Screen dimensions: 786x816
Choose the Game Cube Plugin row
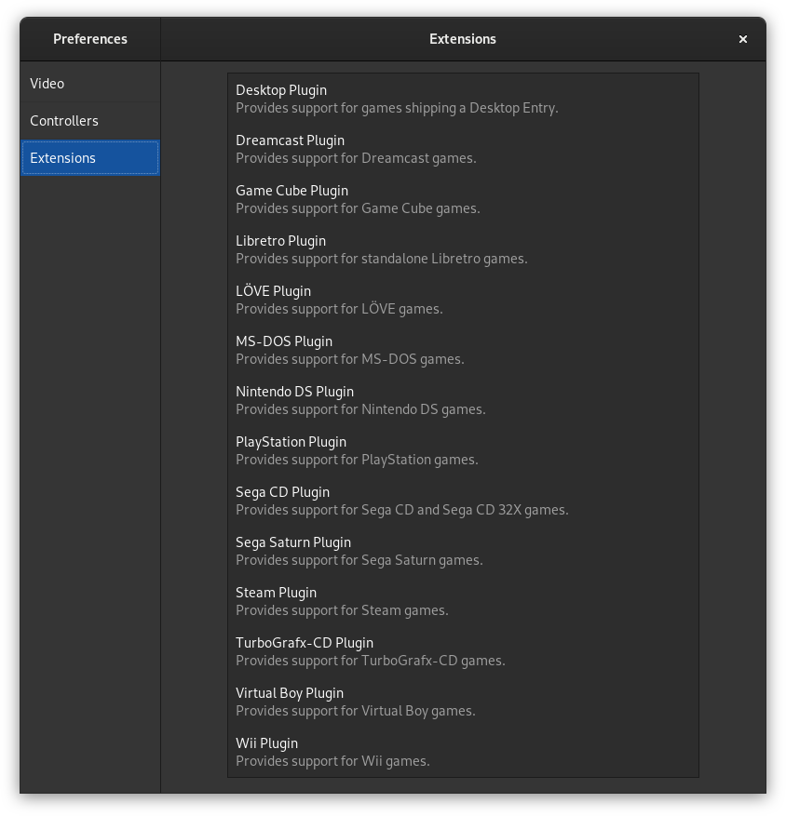point(463,199)
